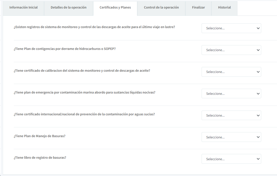Click the sustancias líquidas nocivas question text

[84, 93]
